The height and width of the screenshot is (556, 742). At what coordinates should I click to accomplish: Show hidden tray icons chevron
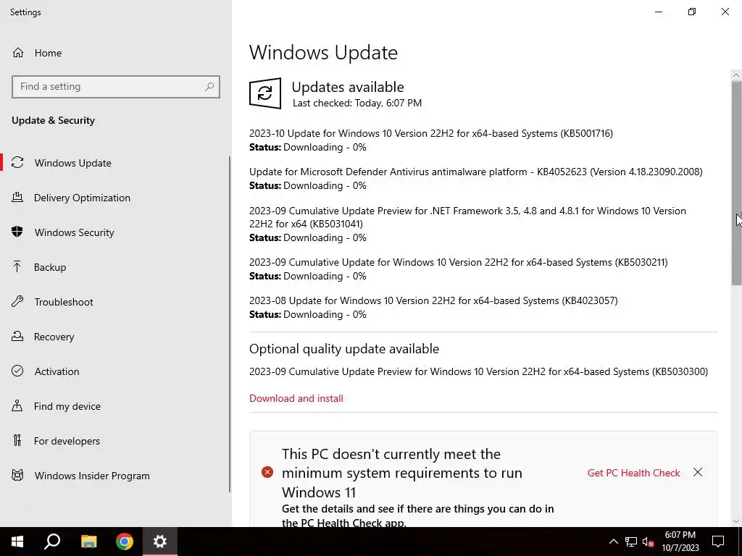click(x=613, y=542)
